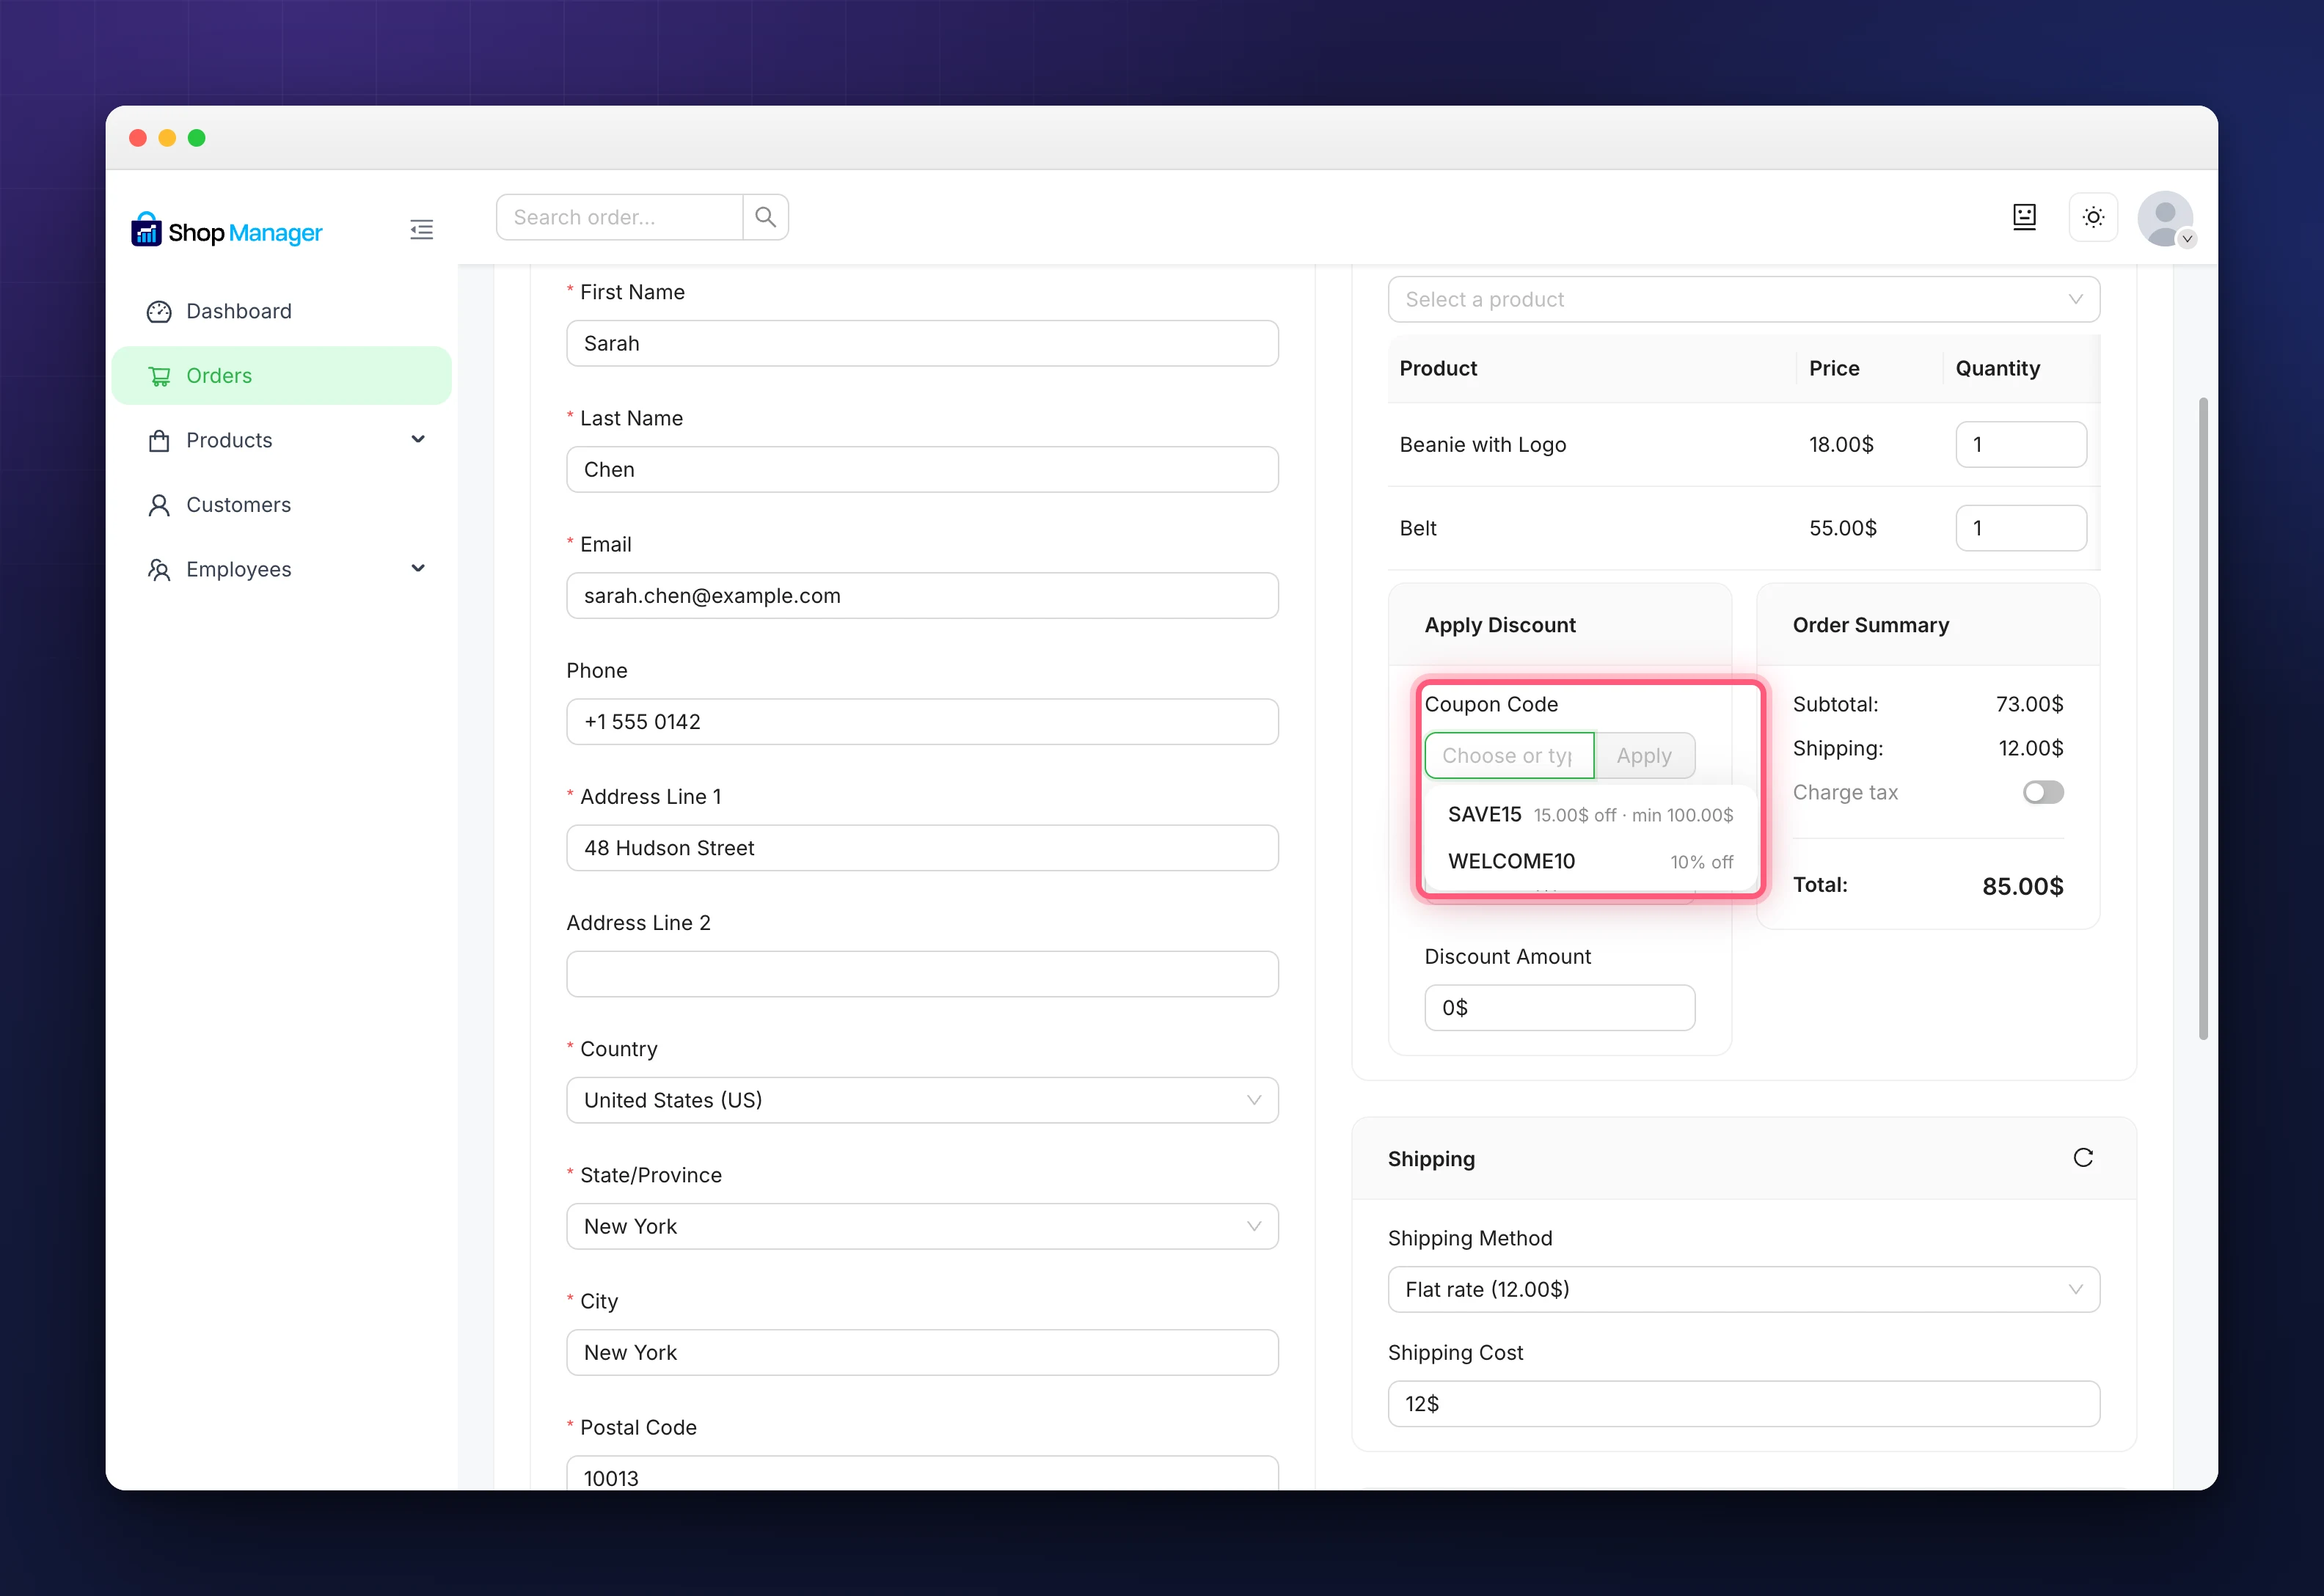Click the Coupon Code input
Image resolution: width=2324 pixels, height=1596 pixels.
click(1509, 756)
